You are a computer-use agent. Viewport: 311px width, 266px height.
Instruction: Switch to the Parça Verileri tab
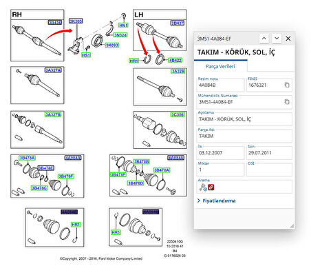click(220, 66)
